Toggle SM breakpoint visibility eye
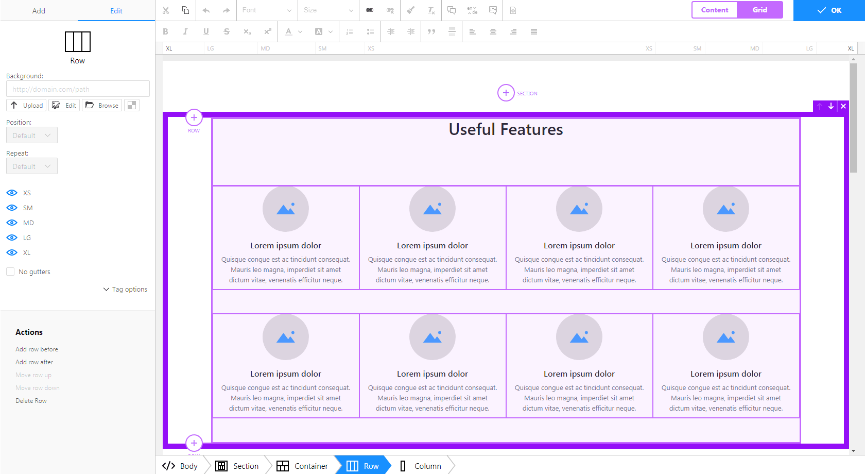The image size is (865, 474). point(12,208)
